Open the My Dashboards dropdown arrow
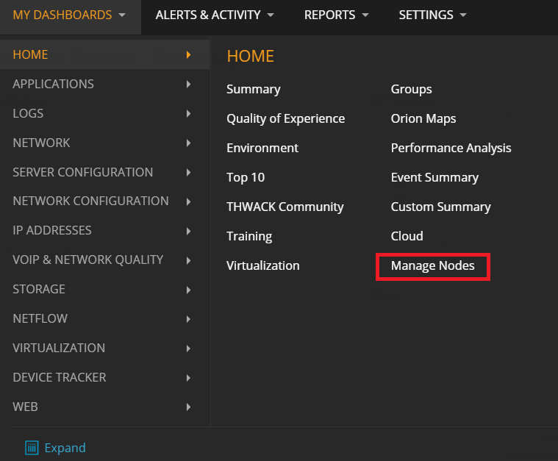 point(122,15)
